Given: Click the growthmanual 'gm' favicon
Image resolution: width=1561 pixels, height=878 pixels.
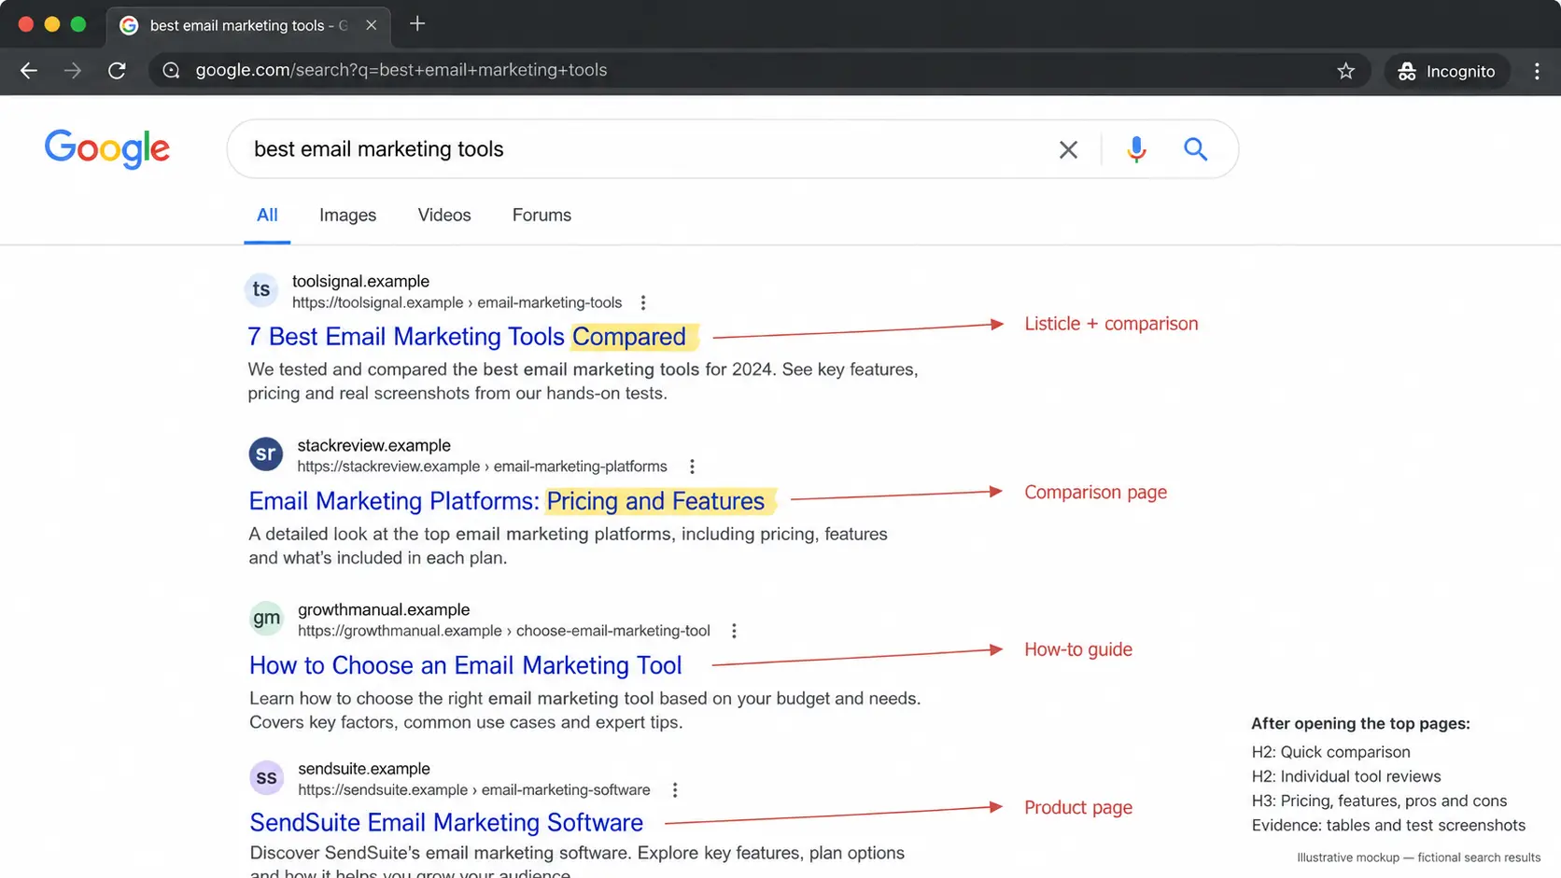Looking at the screenshot, I should point(266,618).
